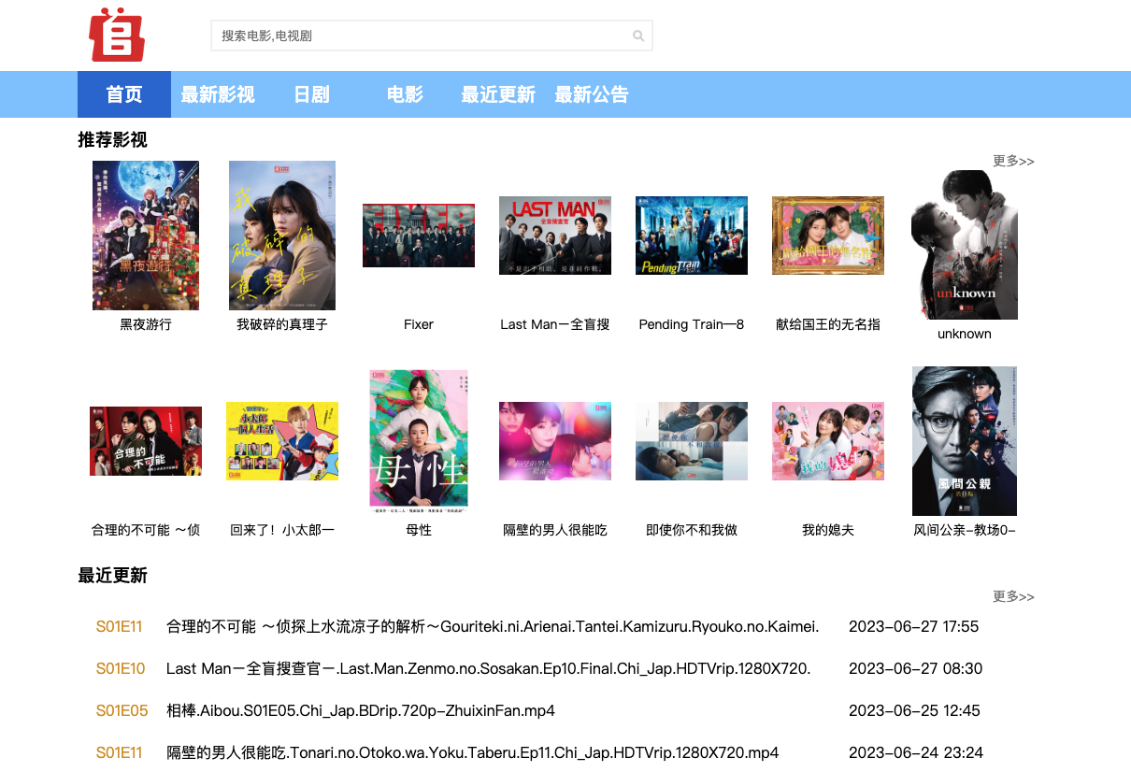This screenshot has width=1131, height=772.
Task: Click the 2023-06-24 23:24 timestamp
Action: [916, 752]
